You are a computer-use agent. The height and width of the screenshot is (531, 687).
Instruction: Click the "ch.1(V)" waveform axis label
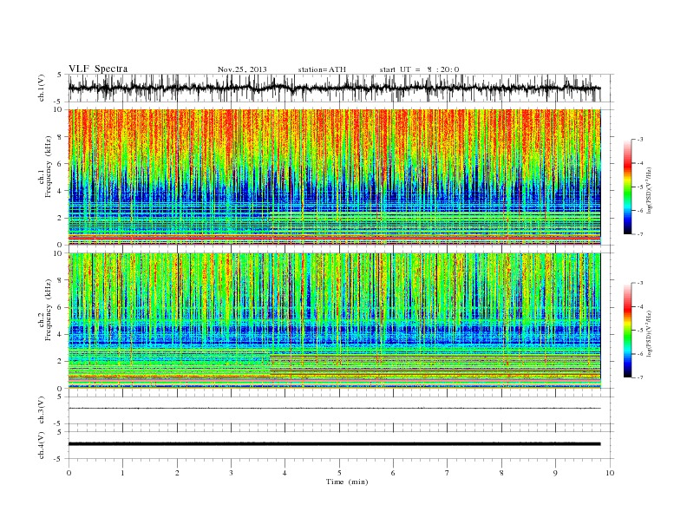(x=42, y=88)
